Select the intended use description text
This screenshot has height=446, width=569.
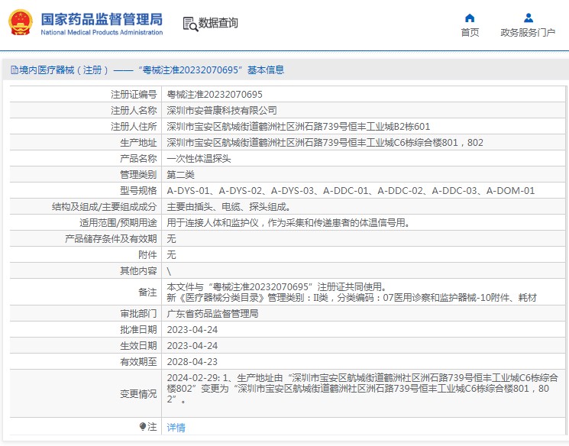[x=289, y=222]
